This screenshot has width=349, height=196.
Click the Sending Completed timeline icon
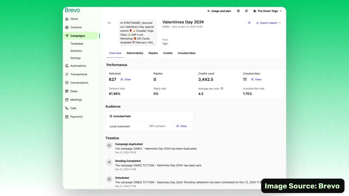(109, 162)
